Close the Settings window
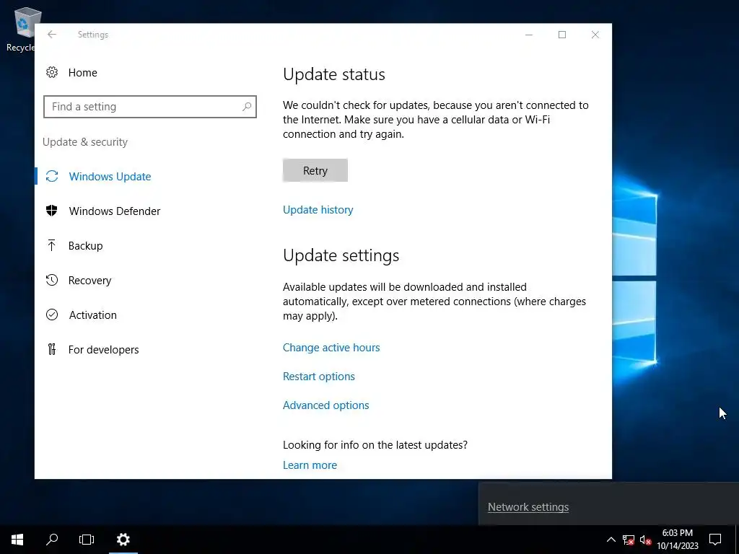Screen dimensions: 739x554 [595, 35]
